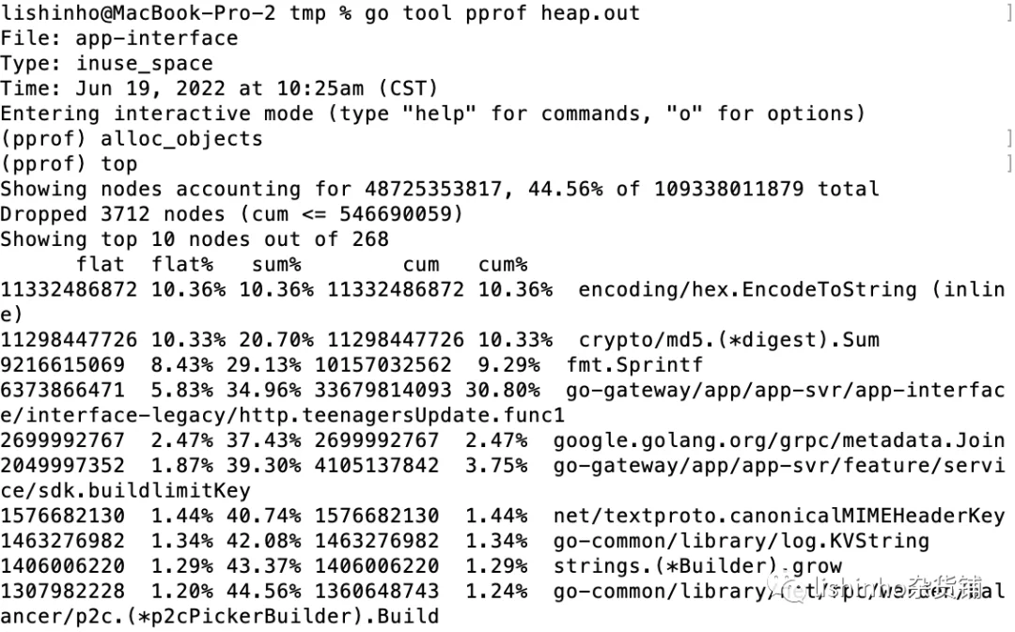The width and height of the screenshot is (1015, 632).
Task: Click go-common/library/log.KVString entry
Action: (x=742, y=541)
